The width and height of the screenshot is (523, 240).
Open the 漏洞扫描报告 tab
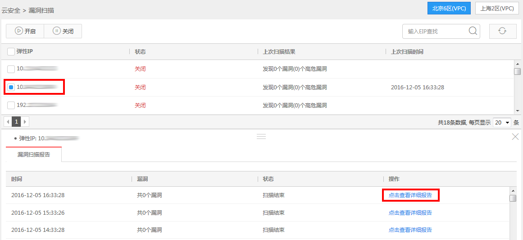tap(34, 154)
